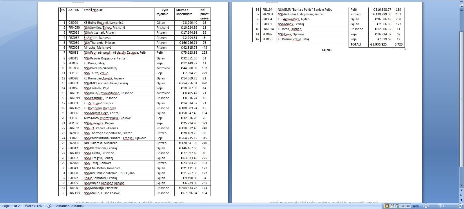This screenshot has width=464, height=209.
Task: Switch to Full Screen Reading view
Action: [x=392, y=206]
